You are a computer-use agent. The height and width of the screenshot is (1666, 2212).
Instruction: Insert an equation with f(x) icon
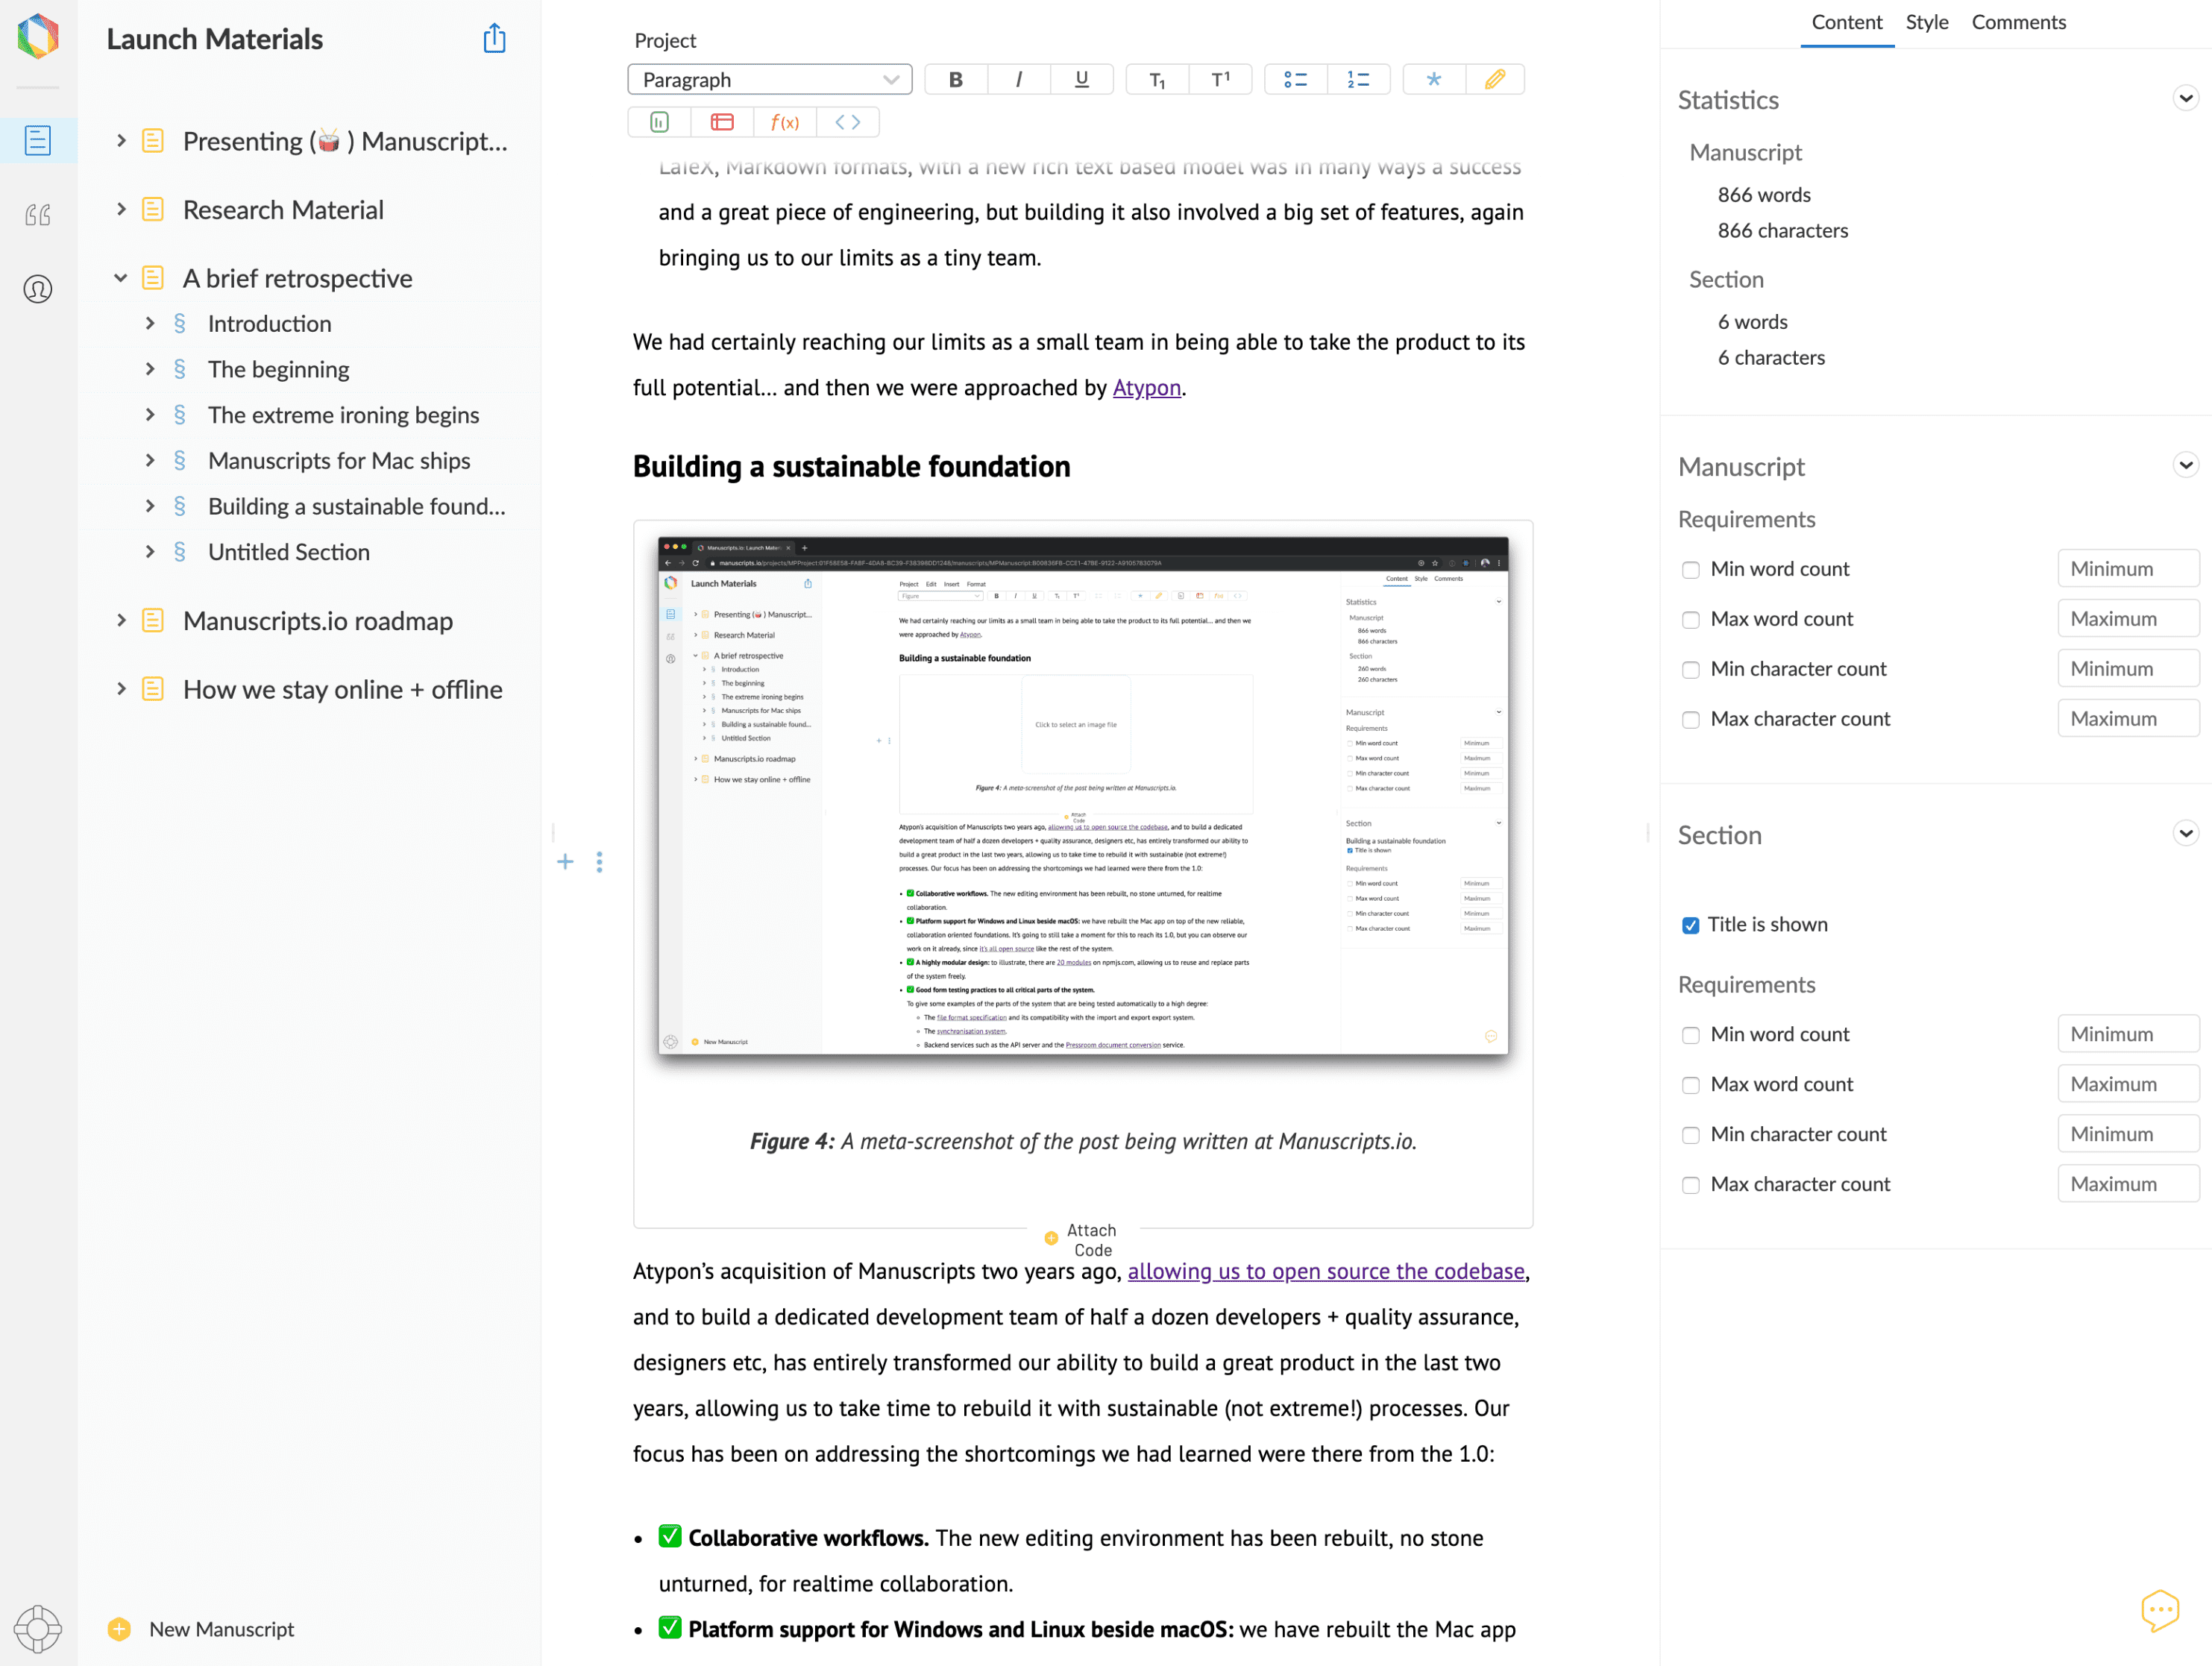click(784, 122)
